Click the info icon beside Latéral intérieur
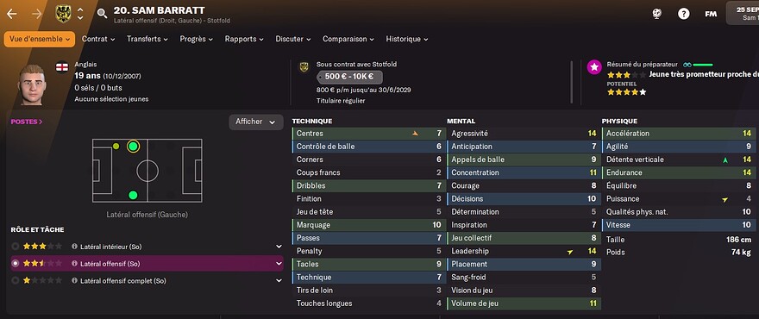759x319 pixels. point(74,247)
